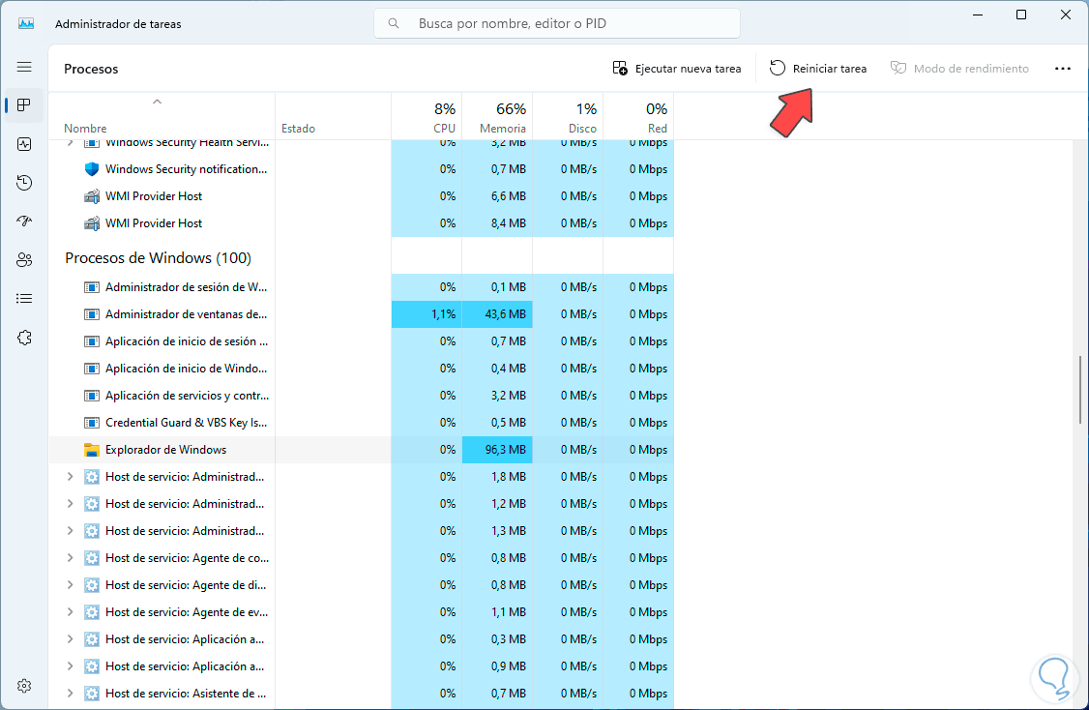Click the sort arrow above Nombre column
Screen dimensions: 1089x710
click(157, 102)
